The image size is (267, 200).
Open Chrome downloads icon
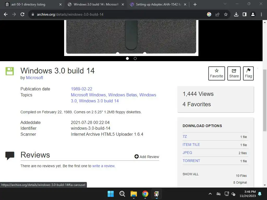[236, 15]
